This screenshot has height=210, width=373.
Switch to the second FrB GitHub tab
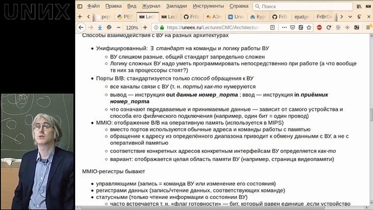280,17
